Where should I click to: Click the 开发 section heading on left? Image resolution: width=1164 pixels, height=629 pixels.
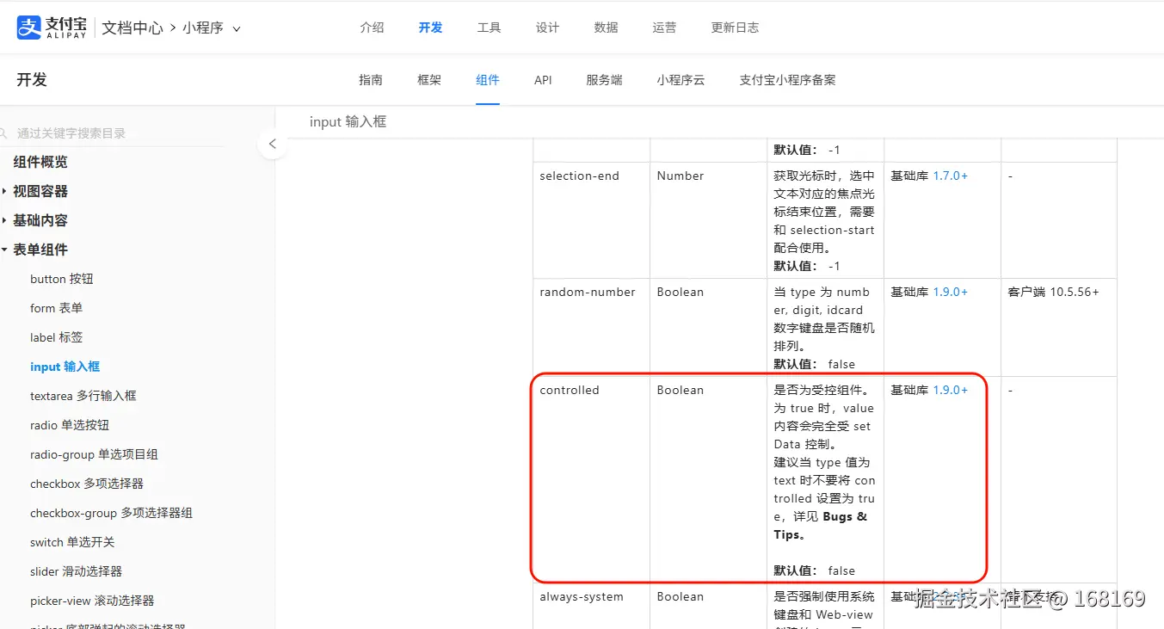pyautogui.click(x=32, y=80)
